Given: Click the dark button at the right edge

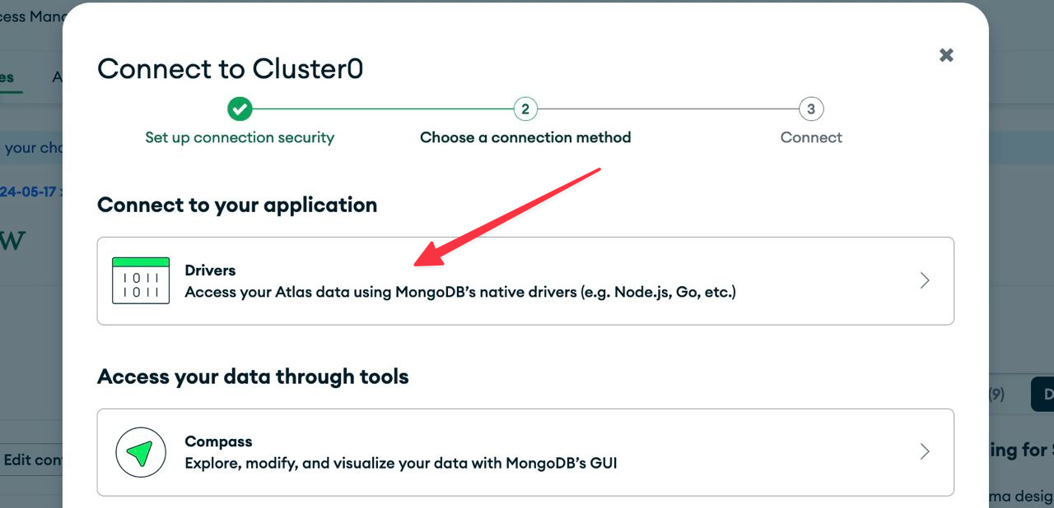Looking at the screenshot, I should click(x=1042, y=395).
